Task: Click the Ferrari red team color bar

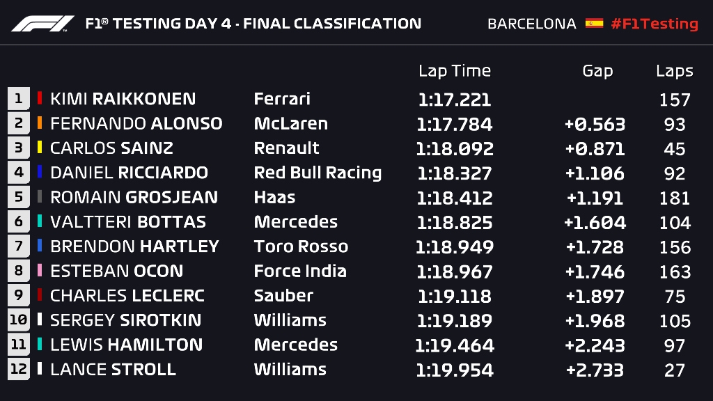Action: tap(40, 98)
